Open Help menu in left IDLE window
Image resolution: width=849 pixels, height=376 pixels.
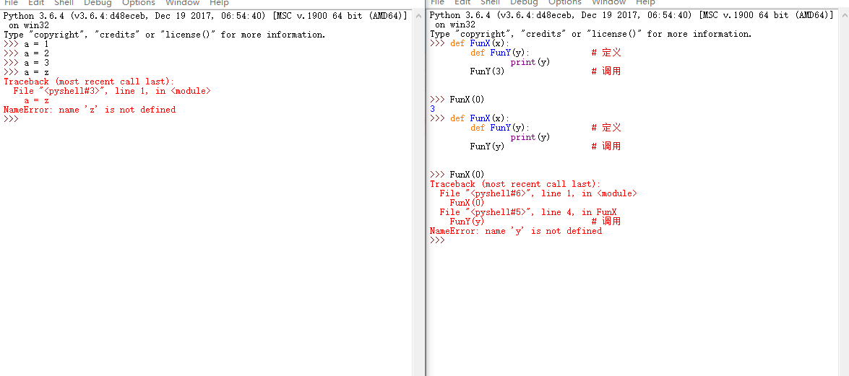click(219, 3)
